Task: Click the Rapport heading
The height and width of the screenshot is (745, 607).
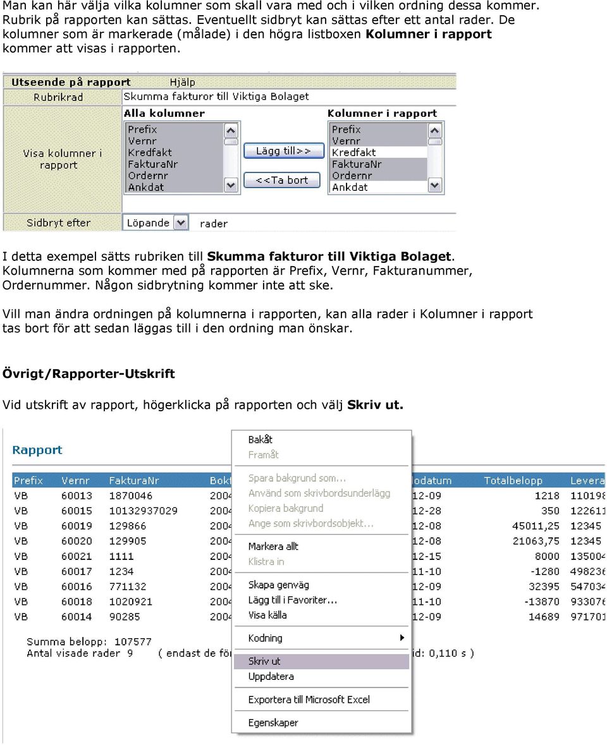Action: (37, 450)
